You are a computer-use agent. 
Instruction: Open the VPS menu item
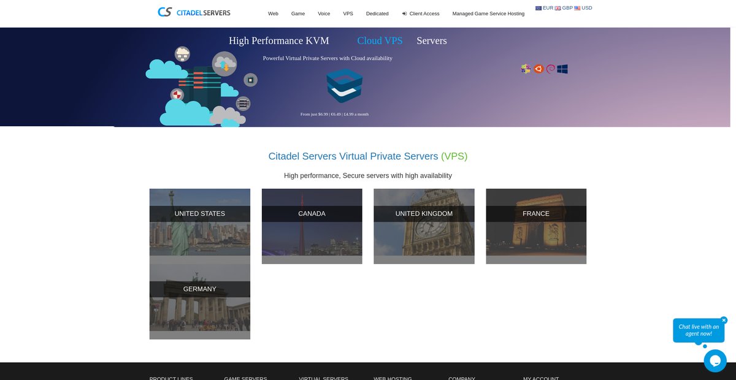pos(348,13)
